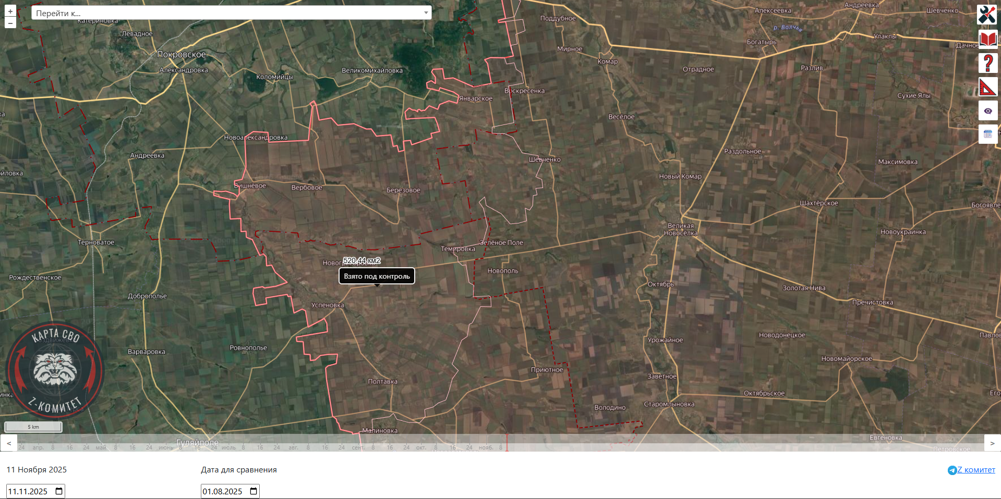Jump to "авг." on the timeline
This screenshot has width=1001, height=499.
294,447
